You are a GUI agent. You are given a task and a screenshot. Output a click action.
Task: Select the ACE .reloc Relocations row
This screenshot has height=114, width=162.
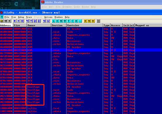(x=81, y=44)
